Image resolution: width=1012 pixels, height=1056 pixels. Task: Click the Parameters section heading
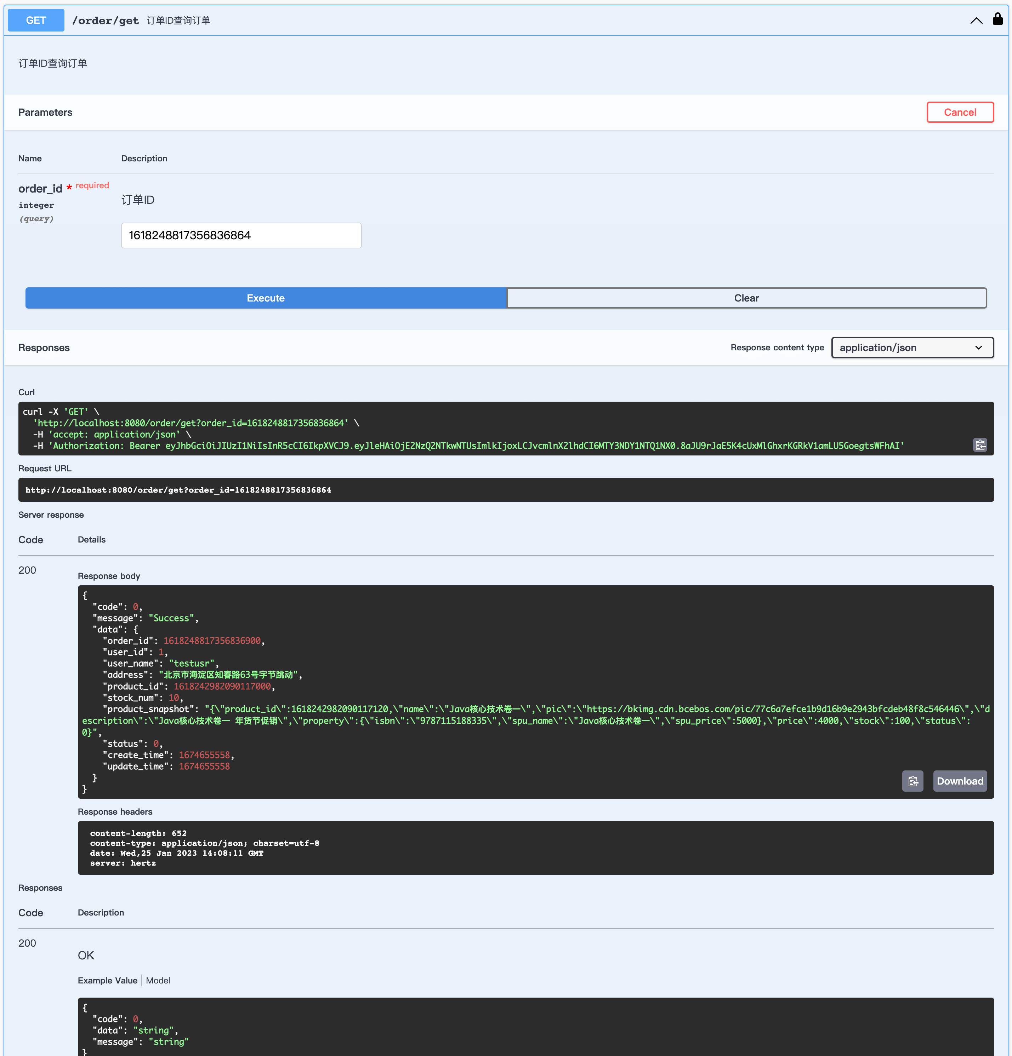coord(45,112)
